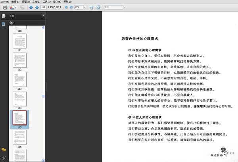Image resolution: width=238 pixels, height=162 pixels.
Task: Click the footer text 纯色性格
Action: click(x=217, y=155)
